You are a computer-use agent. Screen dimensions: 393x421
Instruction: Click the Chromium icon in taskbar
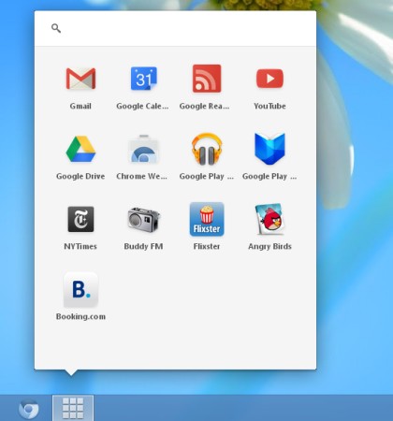tap(29, 409)
